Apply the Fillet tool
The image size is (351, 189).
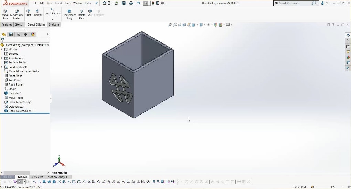(28, 13)
